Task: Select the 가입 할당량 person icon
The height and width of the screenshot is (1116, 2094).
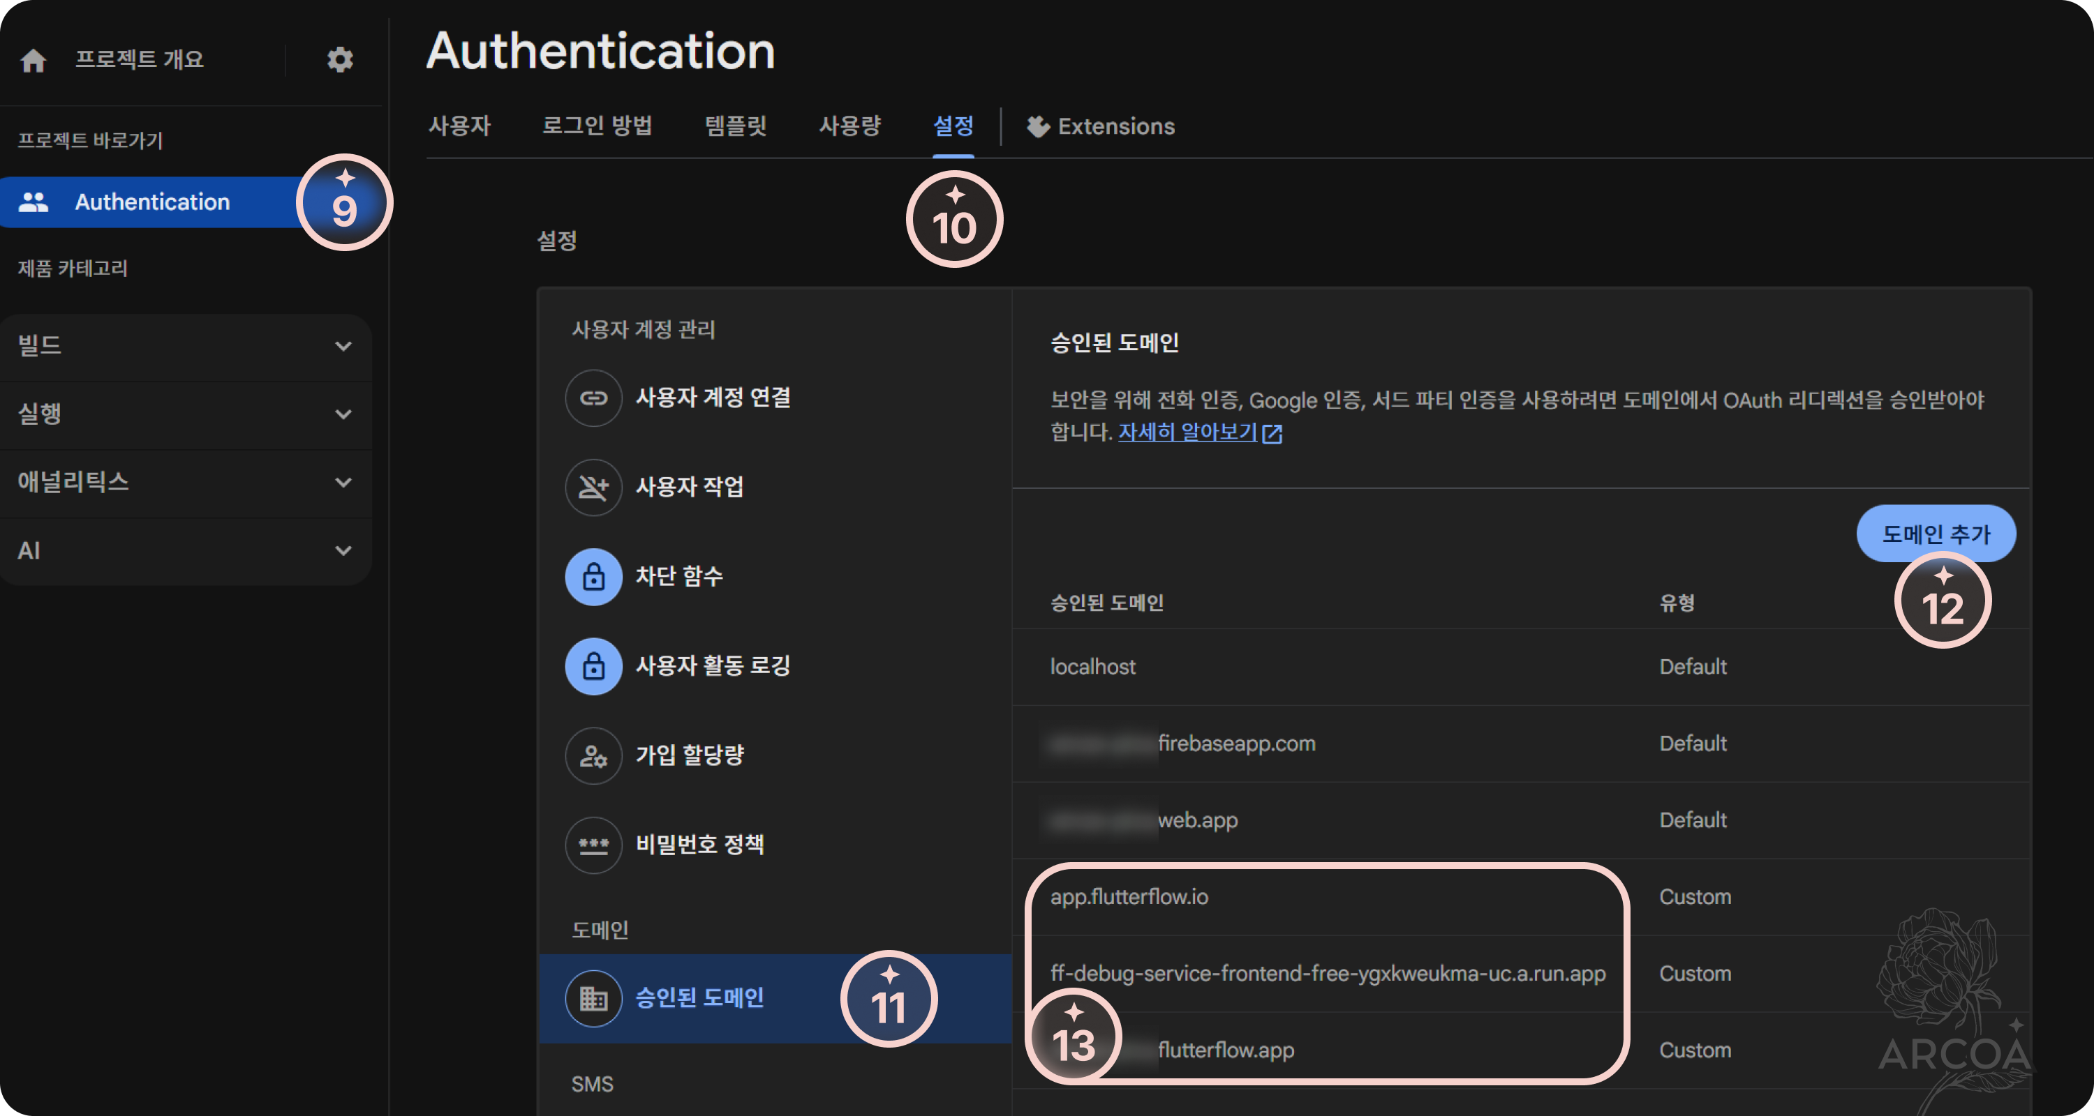Action: (x=593, y=755)
